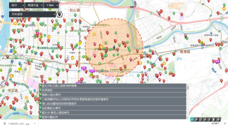This screenshot has height=127, width=228.
Task: Toggle the fifth icon in the bottom-right map toolbar
Action: click(x=210, y=120)
